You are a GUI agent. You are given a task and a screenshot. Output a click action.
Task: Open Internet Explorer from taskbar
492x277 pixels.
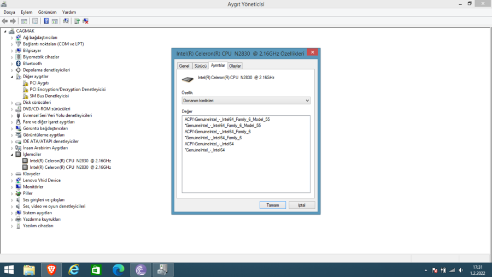[74, 270]
